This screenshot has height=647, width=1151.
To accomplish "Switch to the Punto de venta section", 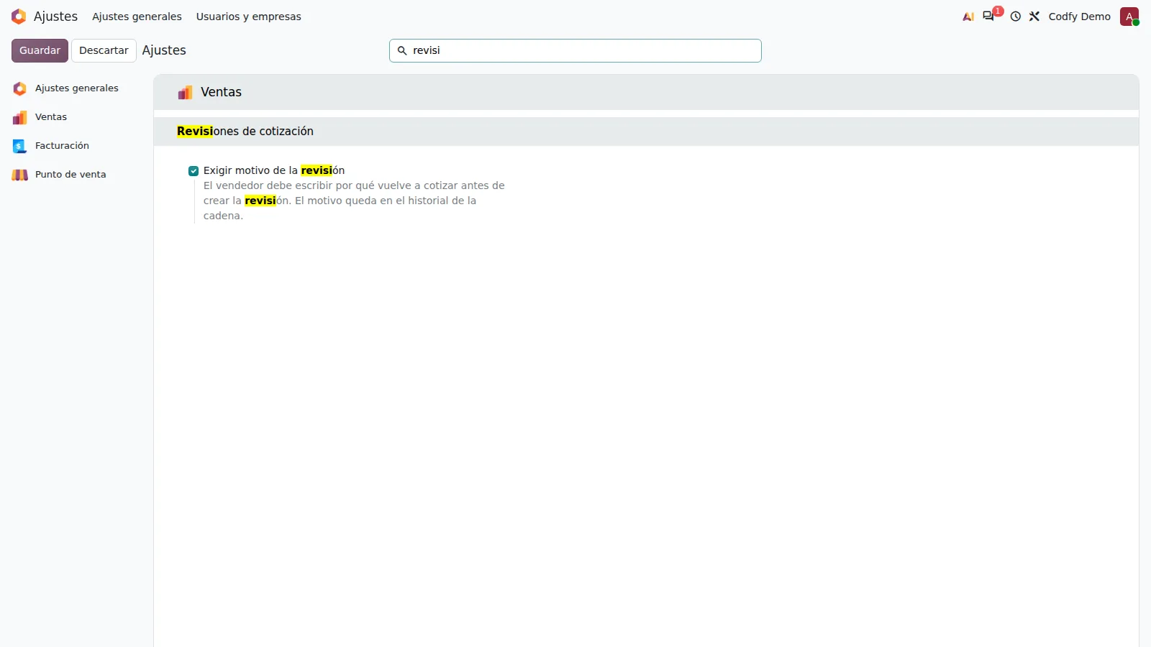I will tap(76, 175).
